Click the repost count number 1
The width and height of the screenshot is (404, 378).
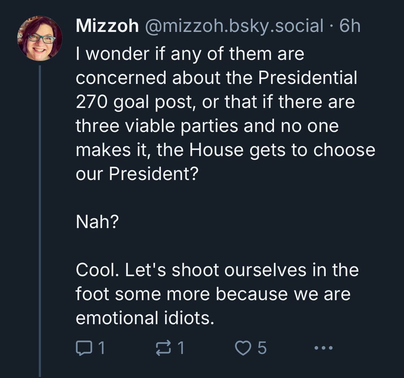pyautogui.click(x=181, y=348)
